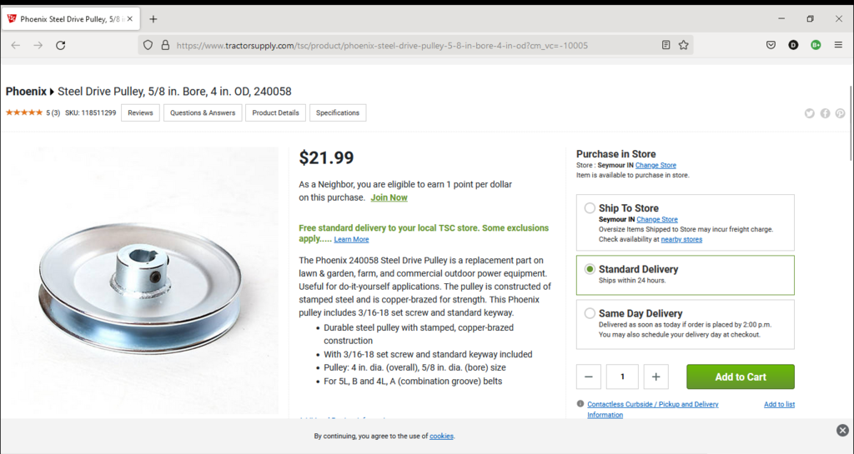This screenshot has height=454, width=854.
Task: Open the Save to Pocket icon
Action: click(x=771, y=45)
